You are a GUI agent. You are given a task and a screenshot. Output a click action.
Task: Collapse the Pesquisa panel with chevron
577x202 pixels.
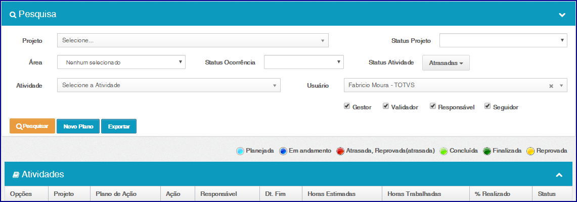[562, 15]
